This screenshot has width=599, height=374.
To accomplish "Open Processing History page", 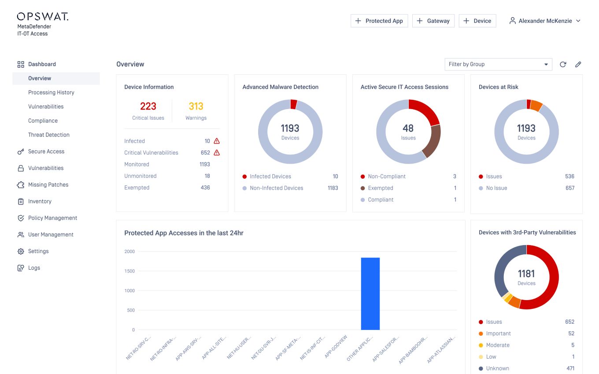I will click(x=51, y=92).
